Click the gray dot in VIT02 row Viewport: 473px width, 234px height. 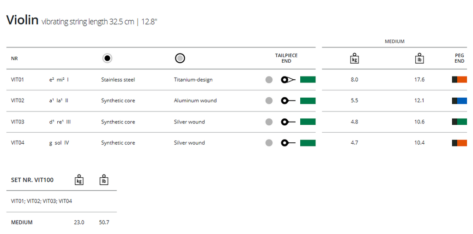click(269, 101)
